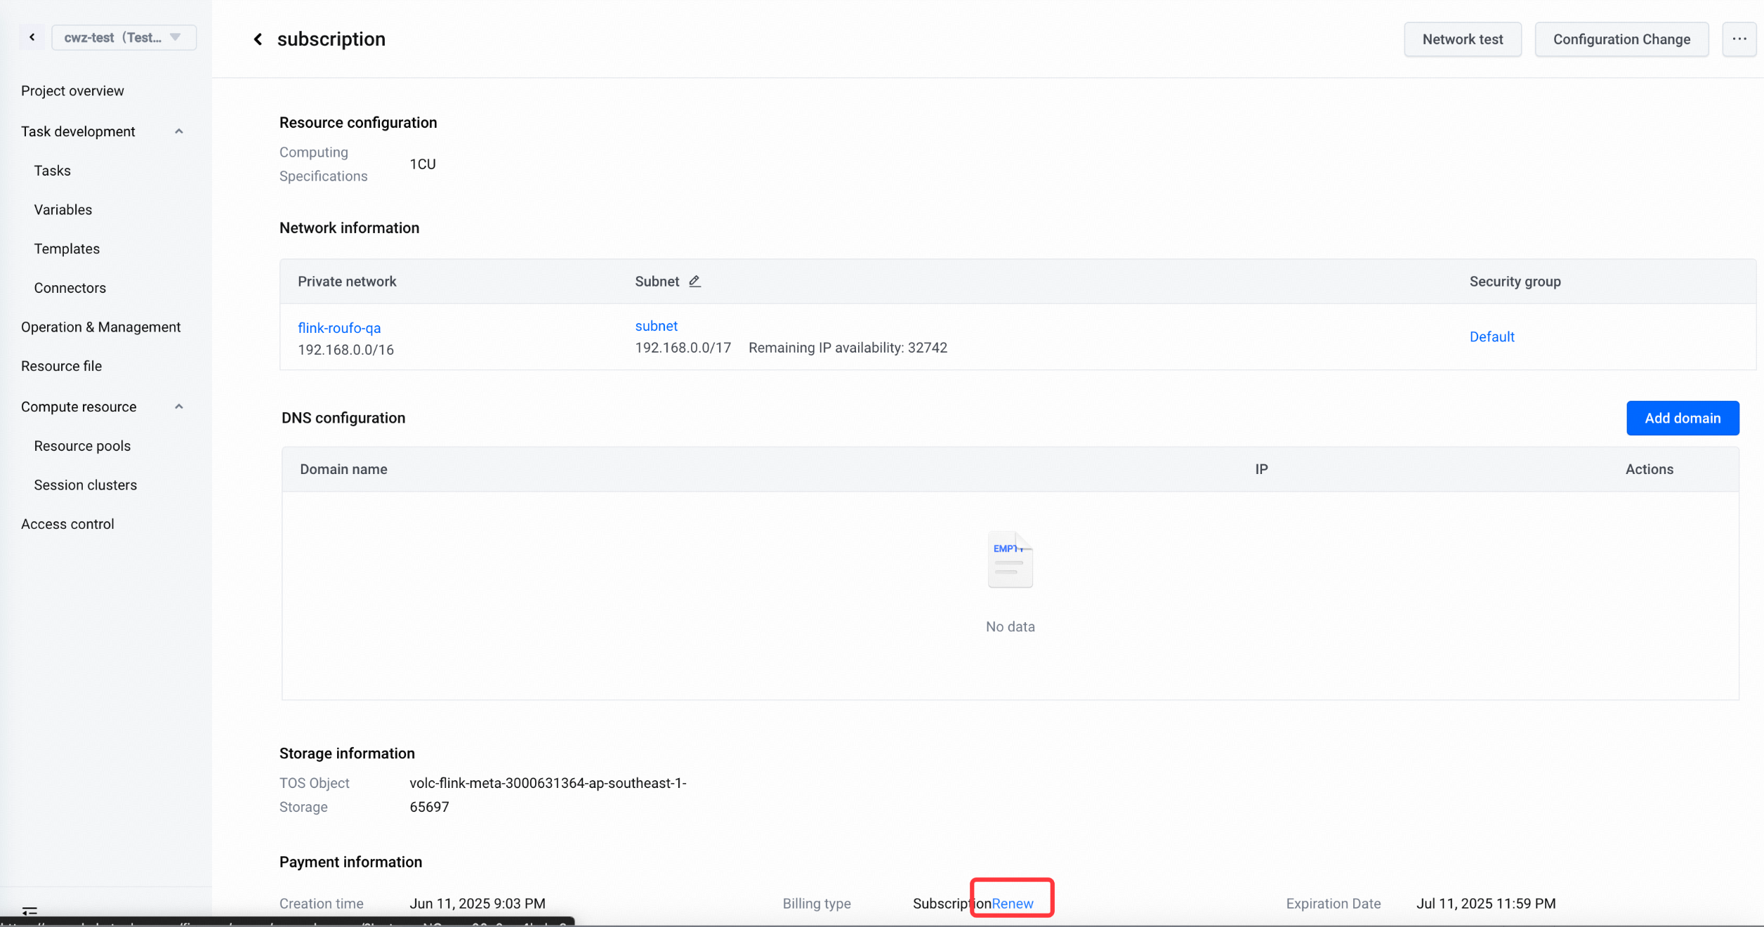The width and height of the screenshot is (1764, 927).
Task: Navigate to Operation & Management
Action: (x=101, y=327)
